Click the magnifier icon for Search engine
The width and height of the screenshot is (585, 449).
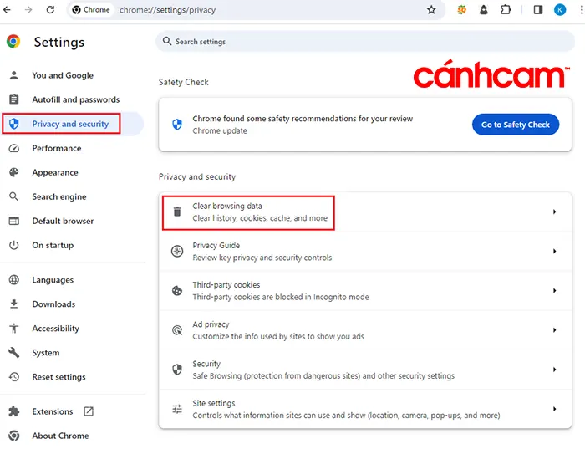pos(14,196)
